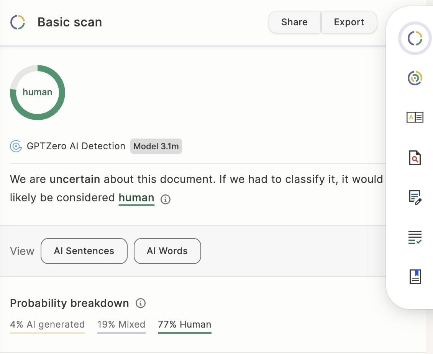The width and height of the screenshot is (433, 354).
Task: Open the writing report tool with letter A
Action: (x=416, y=117)
